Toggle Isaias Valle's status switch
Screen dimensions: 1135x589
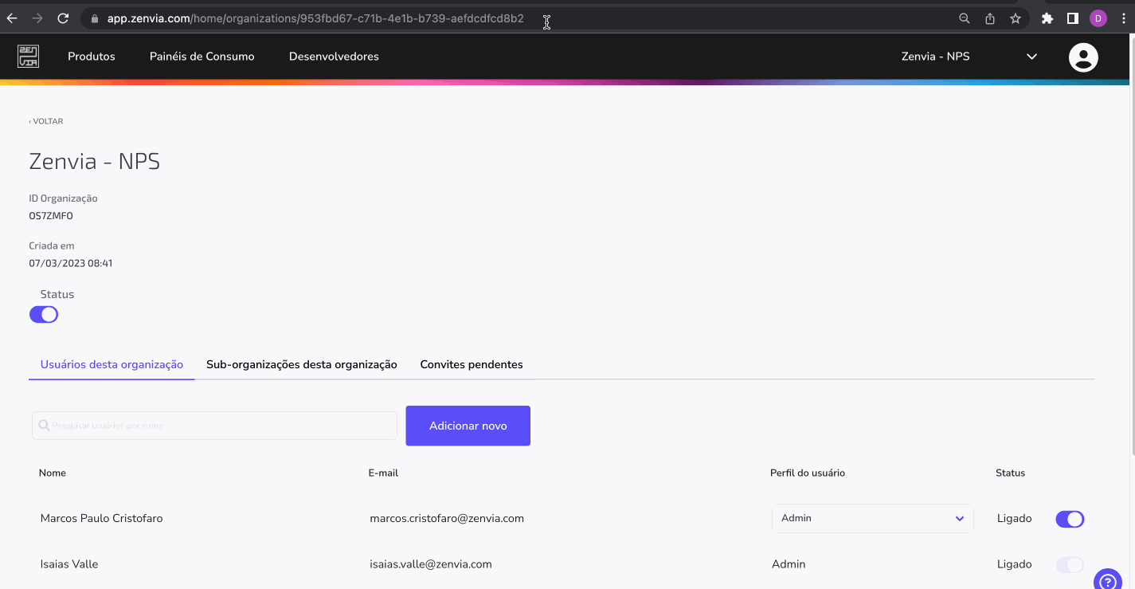coord(1070,564)
